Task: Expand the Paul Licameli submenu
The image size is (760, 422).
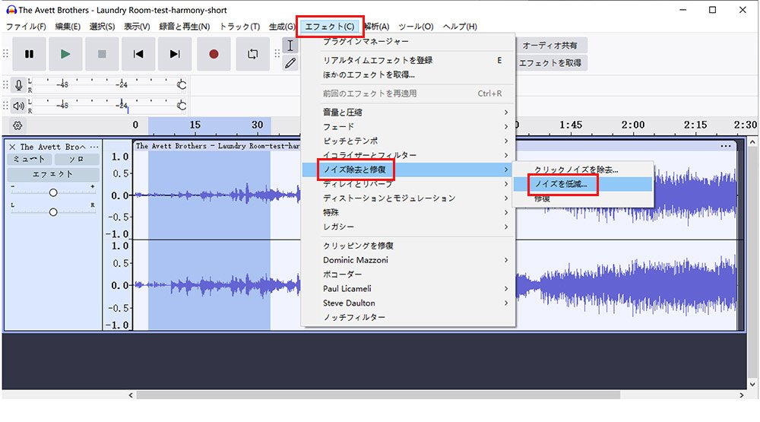Action: pos(407,289)
